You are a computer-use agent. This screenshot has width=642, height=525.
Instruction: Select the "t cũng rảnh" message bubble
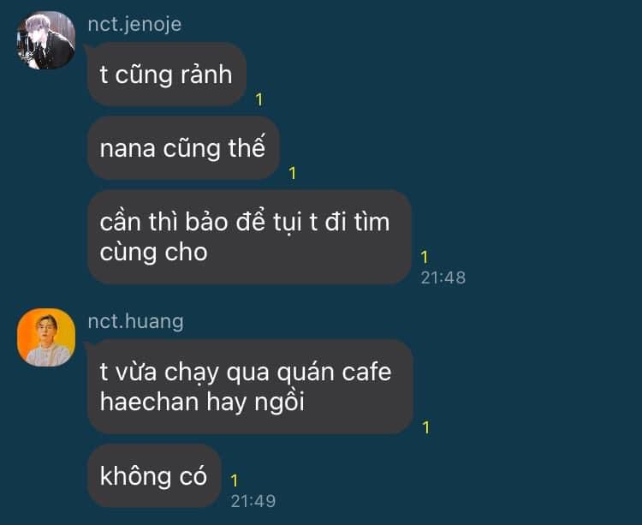tap(167, 75)
